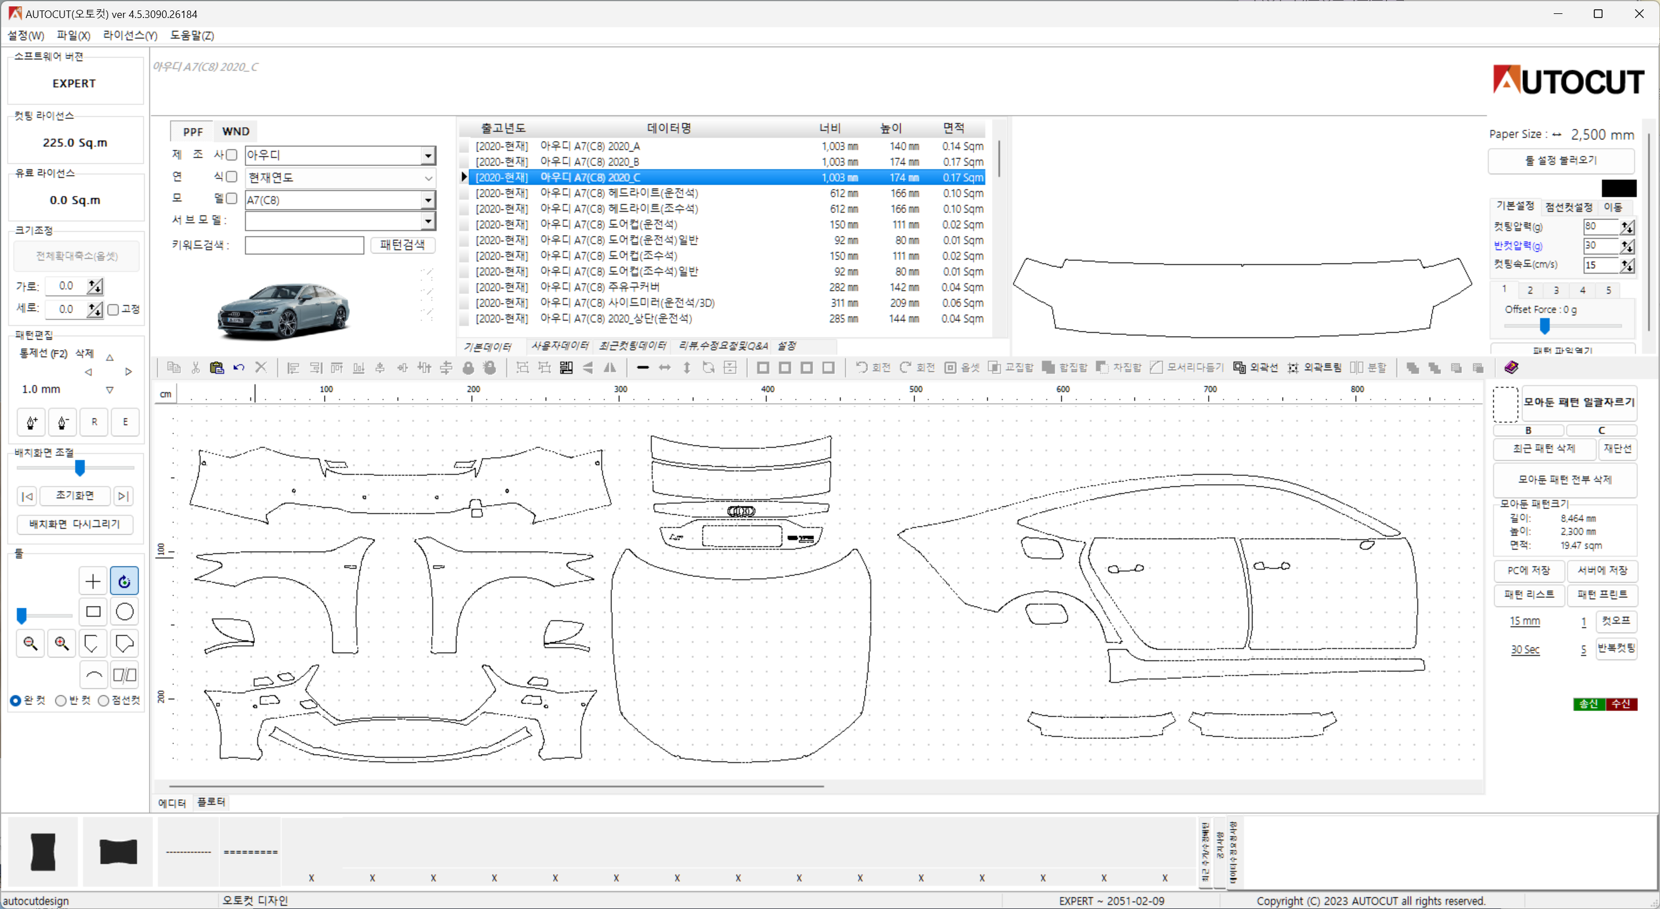The height and width of the screenshot is (909, 1660).
Task: Select the 점선컷 radio button
Action: (104, 700)
